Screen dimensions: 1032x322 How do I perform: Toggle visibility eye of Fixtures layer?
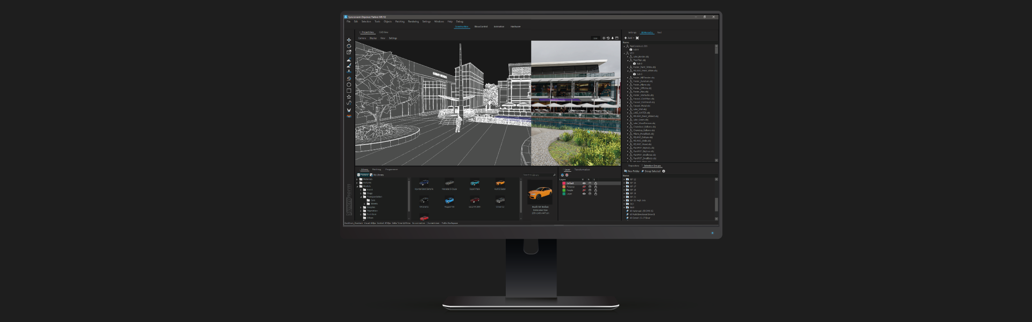click(x=584, y=187)
